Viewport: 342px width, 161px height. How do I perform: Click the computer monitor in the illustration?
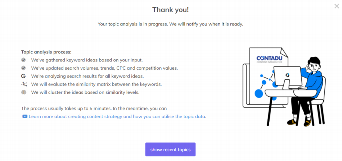(x=287, y=76)
